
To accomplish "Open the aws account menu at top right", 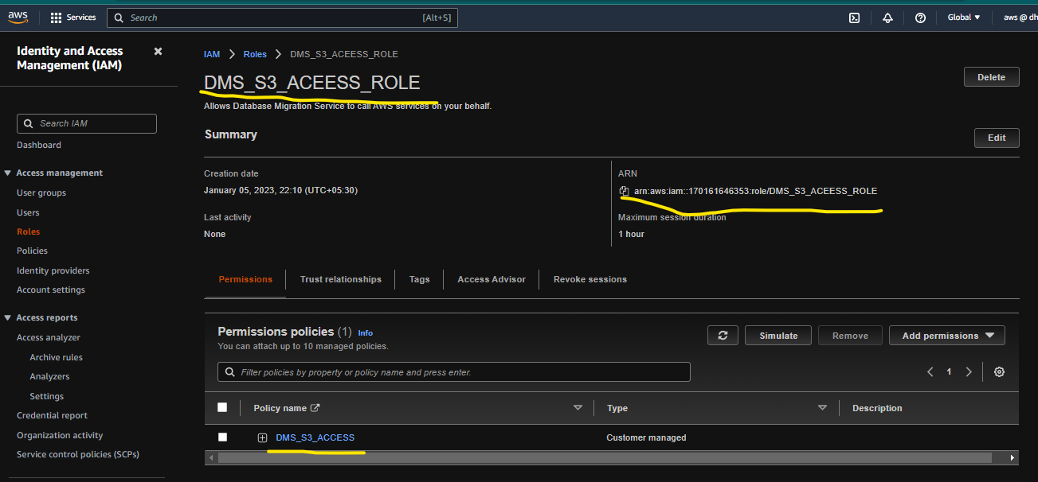I will tap(1020, 17).
